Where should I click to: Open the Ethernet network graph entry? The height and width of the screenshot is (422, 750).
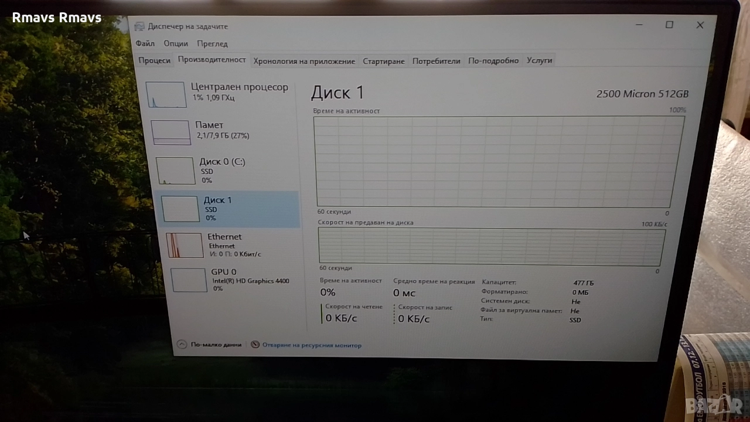pyautogui.click(x=185, y=246)
